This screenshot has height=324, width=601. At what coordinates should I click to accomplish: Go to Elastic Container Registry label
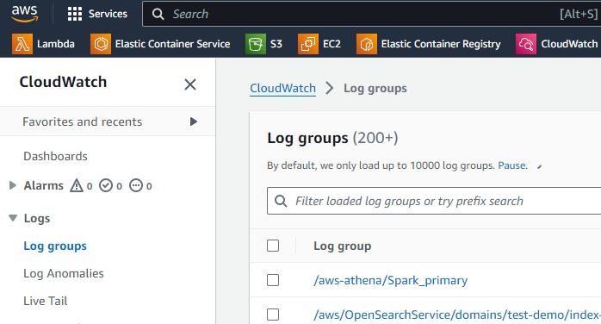click(x=441, y=44)
